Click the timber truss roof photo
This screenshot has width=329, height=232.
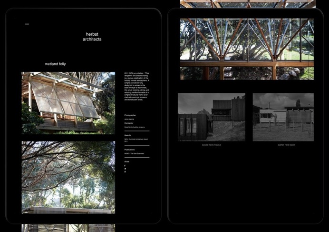pyautogui.click(x=247, y=49)
